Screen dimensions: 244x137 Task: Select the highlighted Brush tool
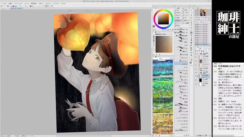pyautogui.click(x=191, y=33)
